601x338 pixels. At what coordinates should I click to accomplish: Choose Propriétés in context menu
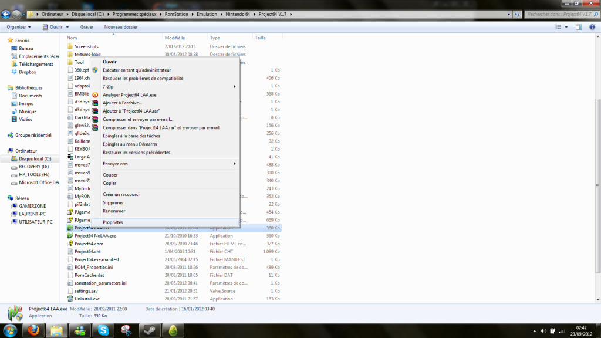[165, 222]
